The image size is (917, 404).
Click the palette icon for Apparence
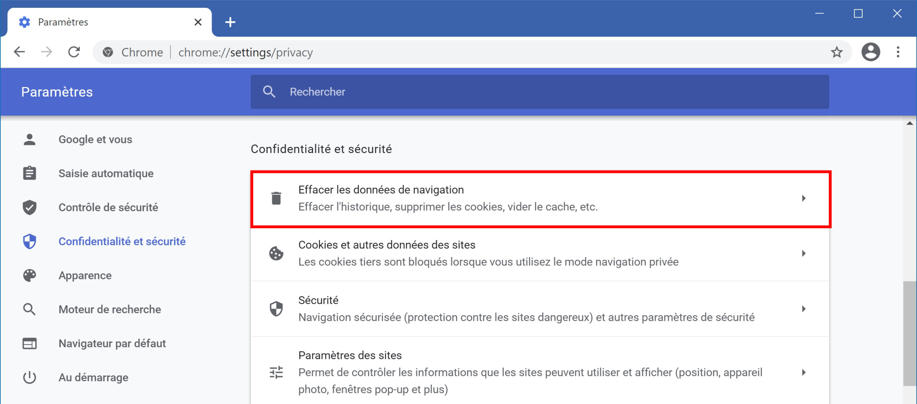[x=29, y=275]
